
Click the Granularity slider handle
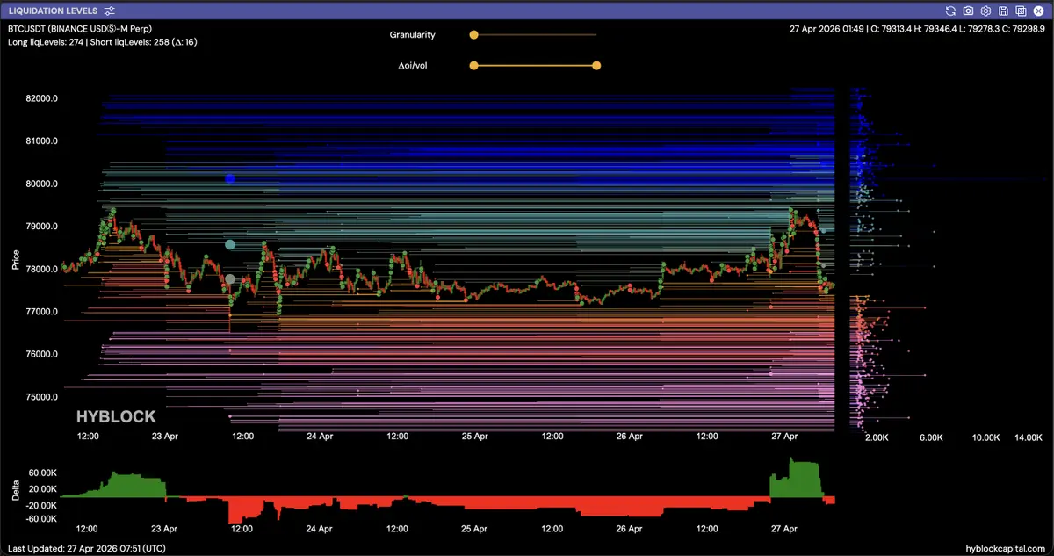(473, 35)
